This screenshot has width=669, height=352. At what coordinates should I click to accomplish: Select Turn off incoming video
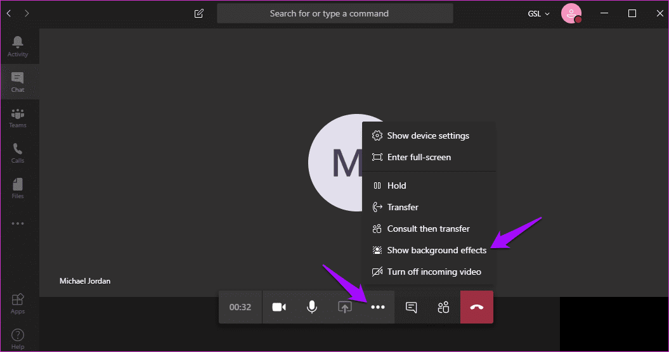tap(429, 272)
